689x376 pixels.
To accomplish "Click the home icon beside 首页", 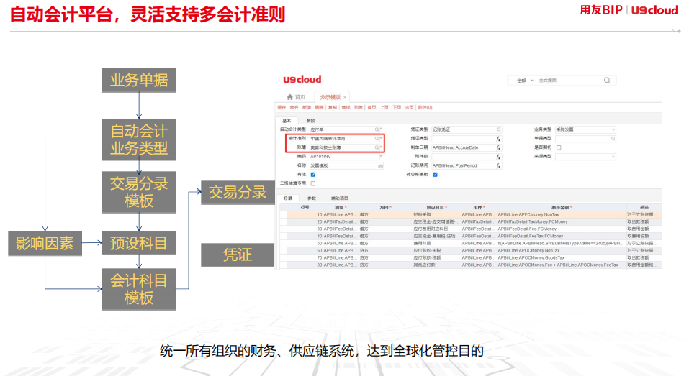I will point(290,97).
